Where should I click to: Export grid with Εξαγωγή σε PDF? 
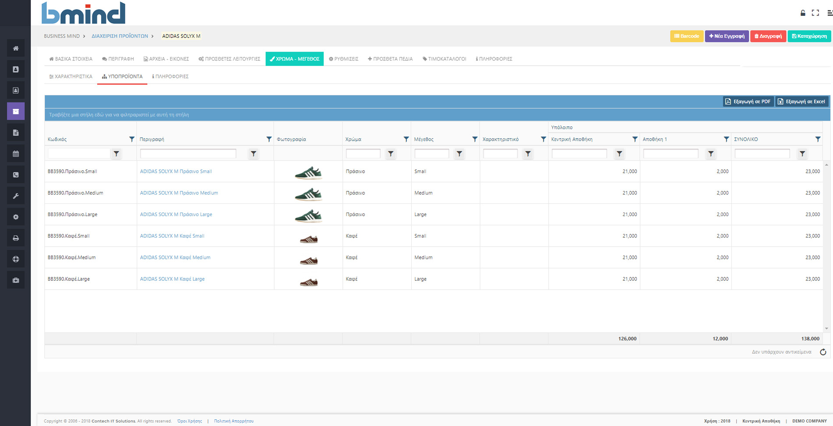coord(748,101)
